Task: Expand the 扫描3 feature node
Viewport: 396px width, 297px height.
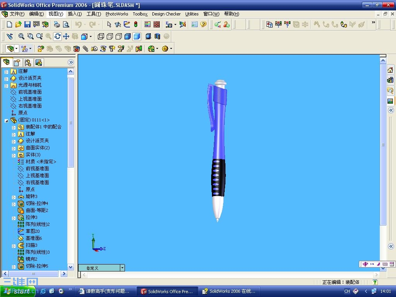Action: (x=14, y=246)
